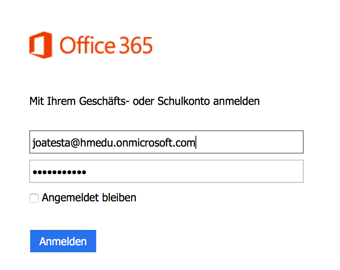Focus the password input field
Screen dimensions: 340x270
coord(166,171)
